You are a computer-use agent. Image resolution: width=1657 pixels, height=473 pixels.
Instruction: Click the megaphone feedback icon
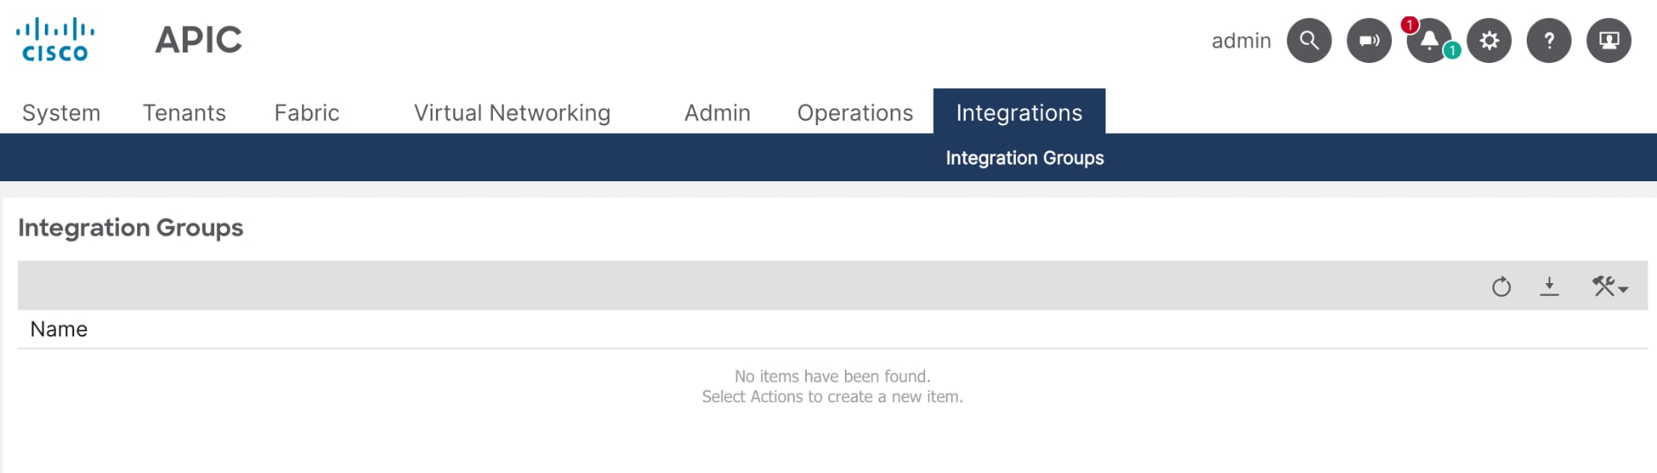coord(1369,41)
